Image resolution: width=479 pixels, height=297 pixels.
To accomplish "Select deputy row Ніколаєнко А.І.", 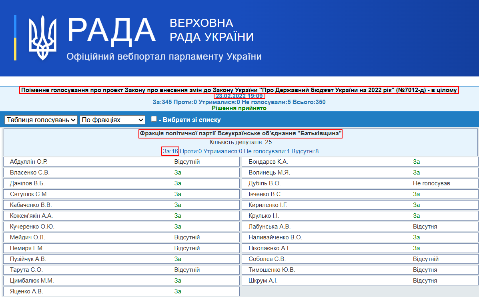I will 360,248.
